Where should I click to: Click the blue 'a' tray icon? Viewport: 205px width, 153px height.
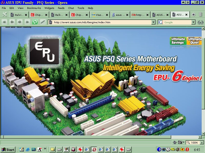[159, 149]
